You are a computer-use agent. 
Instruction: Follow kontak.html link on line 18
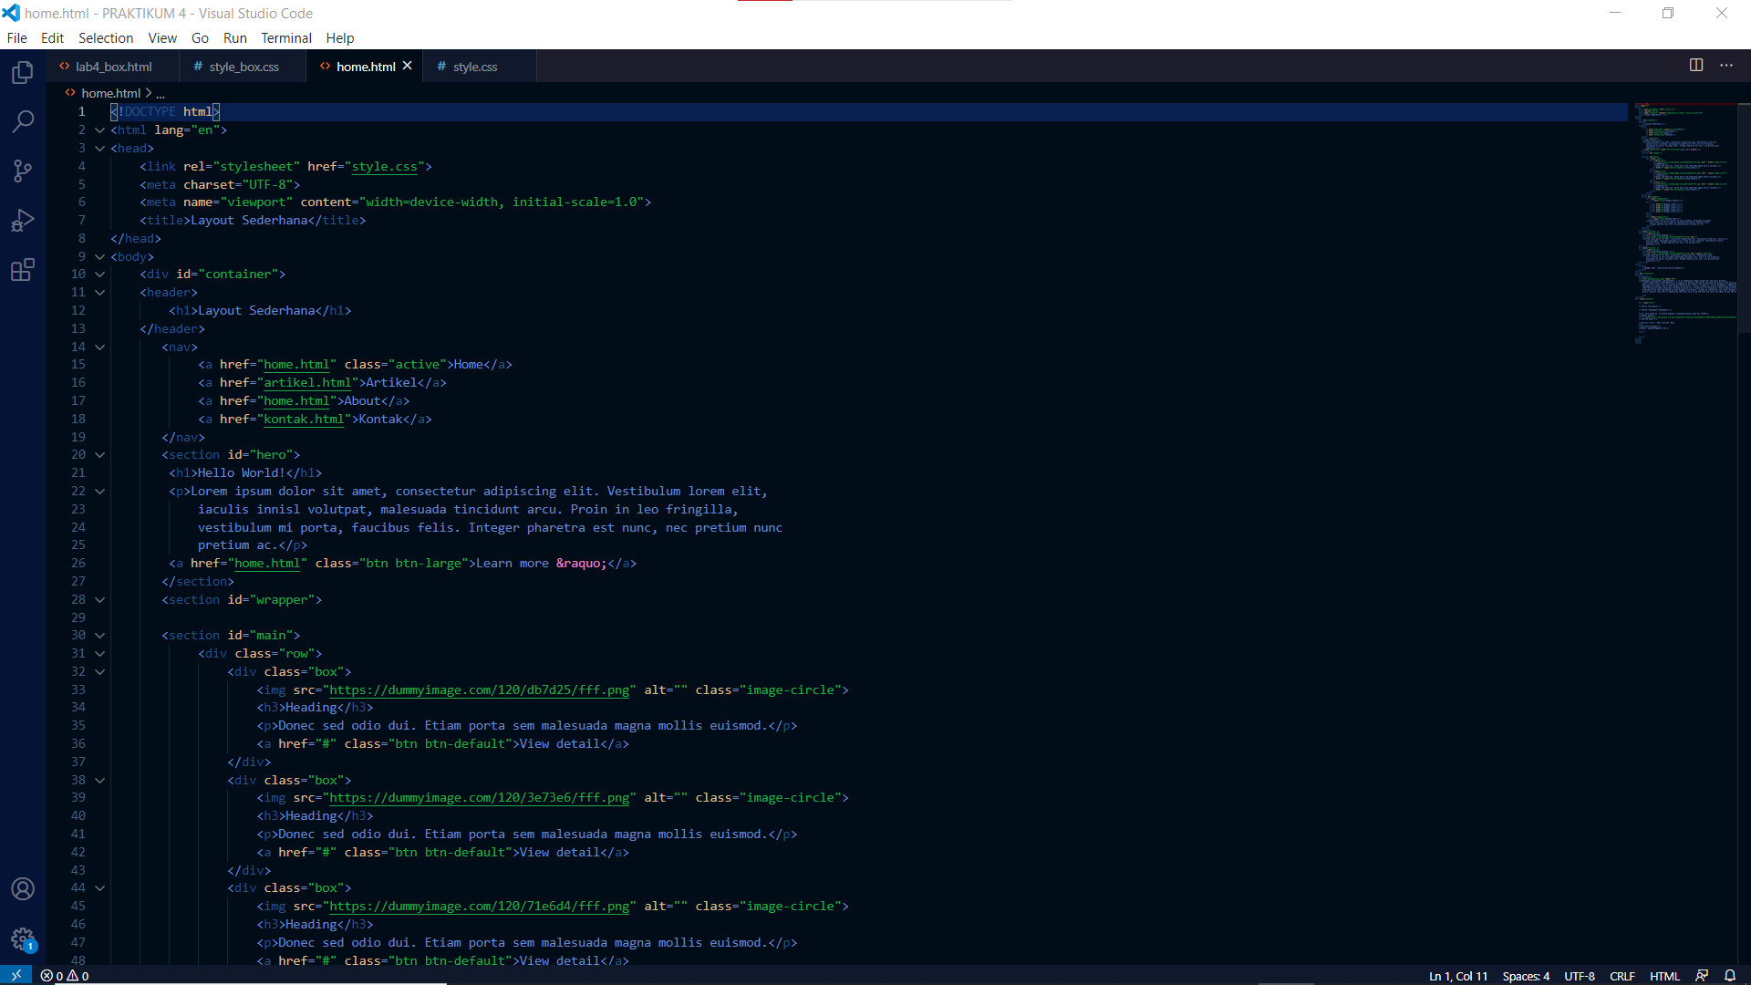point(304,420)
